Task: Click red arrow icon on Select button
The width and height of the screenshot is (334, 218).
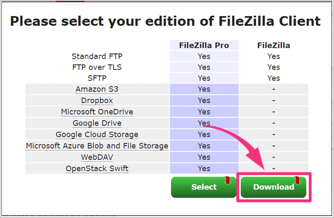Action: click(228, 180)
